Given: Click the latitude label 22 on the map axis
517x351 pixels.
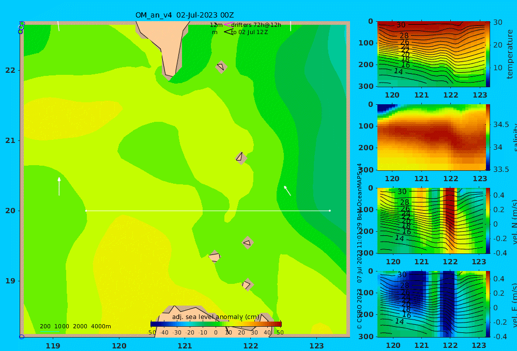Looking at the screenshot, I should (x=10, y=70).
